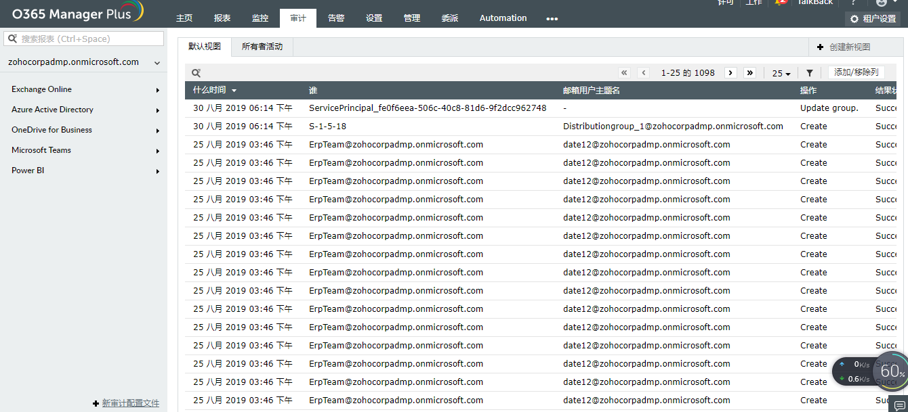Expand Azure Active Directory category
This screenshot has height=412, width=908.
(83, 110)
